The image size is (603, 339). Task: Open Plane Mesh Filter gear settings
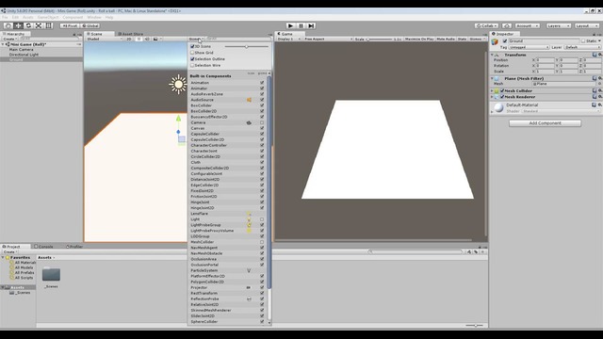600,78
